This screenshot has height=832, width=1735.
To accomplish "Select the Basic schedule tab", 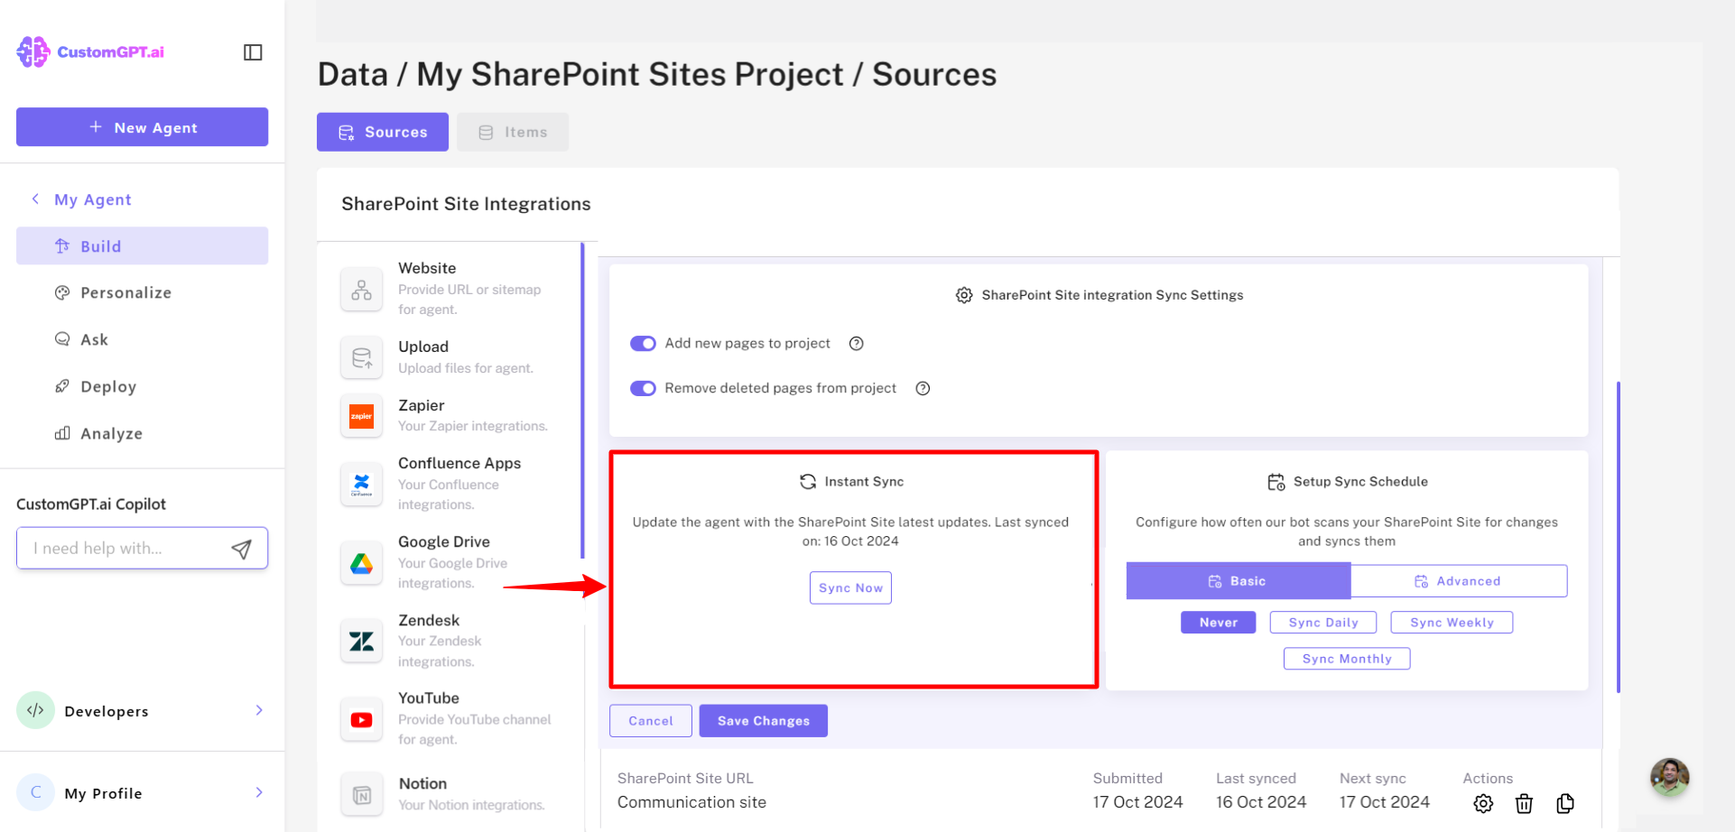I will (x=1239, y=581).
